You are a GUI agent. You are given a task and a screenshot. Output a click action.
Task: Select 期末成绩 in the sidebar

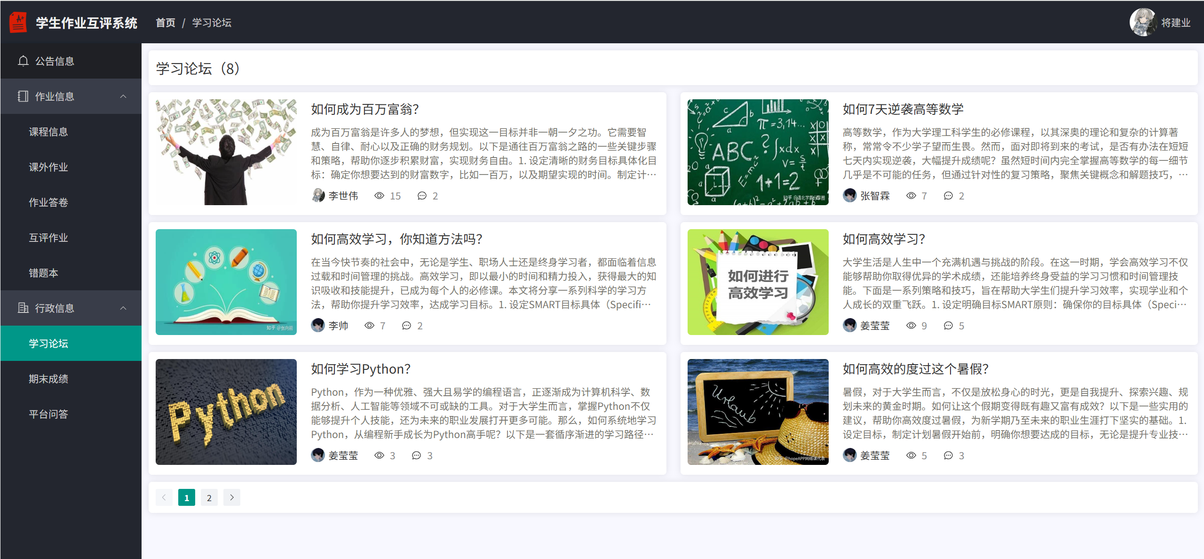point(48,379)
